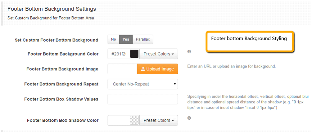Select Yes for custom footer background
Screen dimensions: 312x132
pyautogui.click(x=126, y=39)
